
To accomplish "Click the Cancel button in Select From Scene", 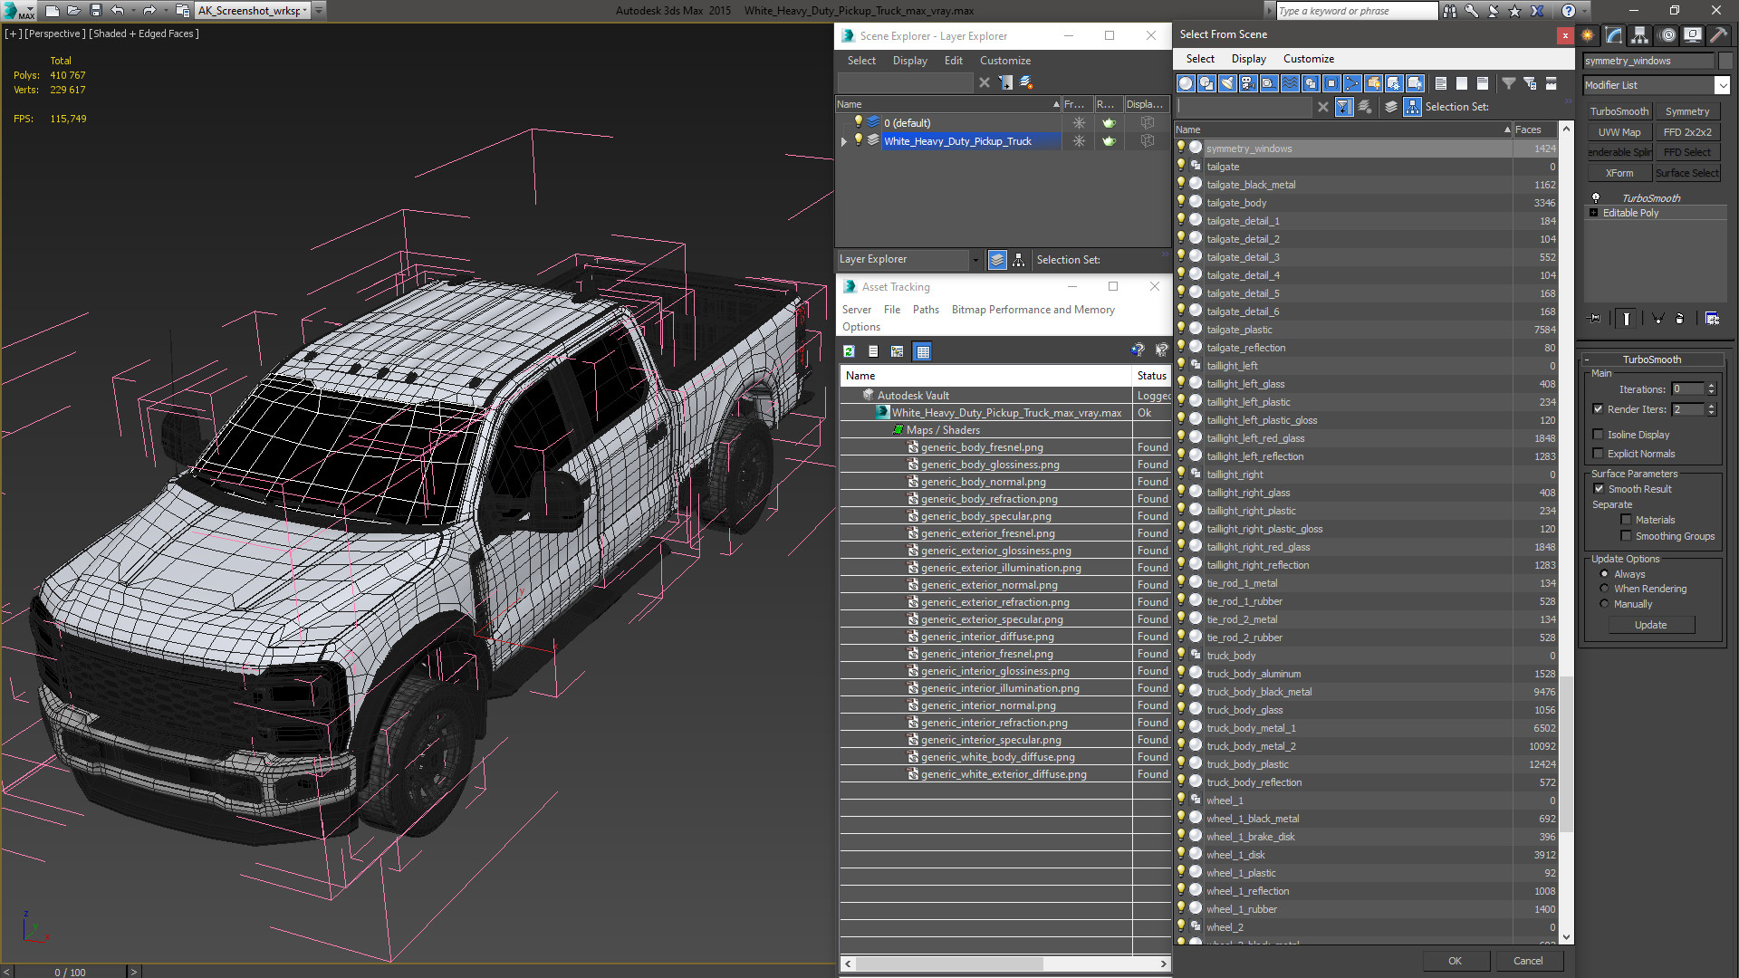I will 1528,961.
